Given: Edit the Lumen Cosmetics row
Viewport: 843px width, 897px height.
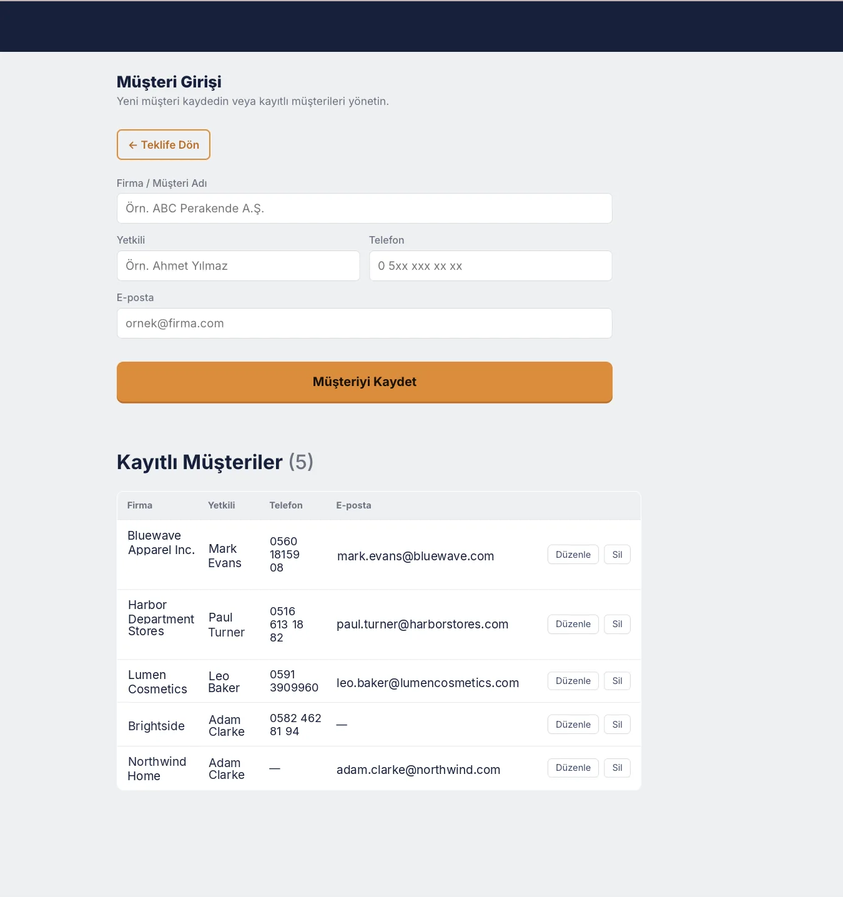Looking at the screenshot, I should click(x=573, y=681).
